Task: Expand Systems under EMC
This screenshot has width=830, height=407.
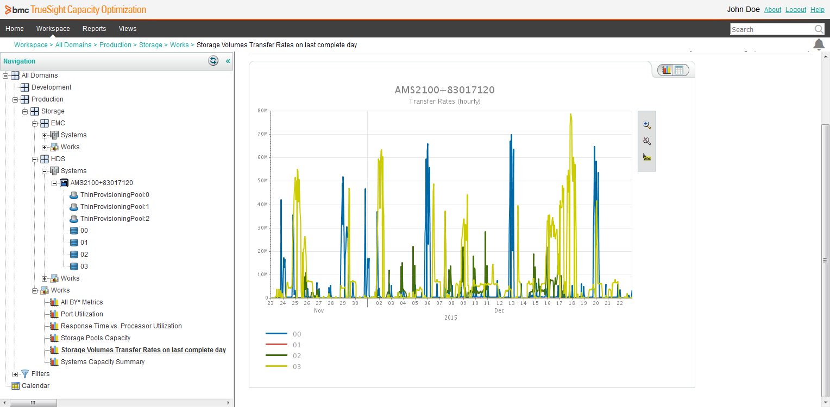Action: (x=45, y=135)
